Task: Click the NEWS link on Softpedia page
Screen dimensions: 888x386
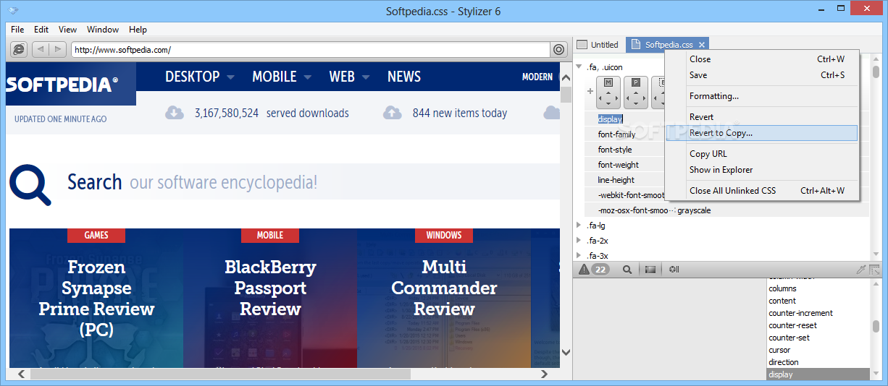Action: click(x=404, y=77)
